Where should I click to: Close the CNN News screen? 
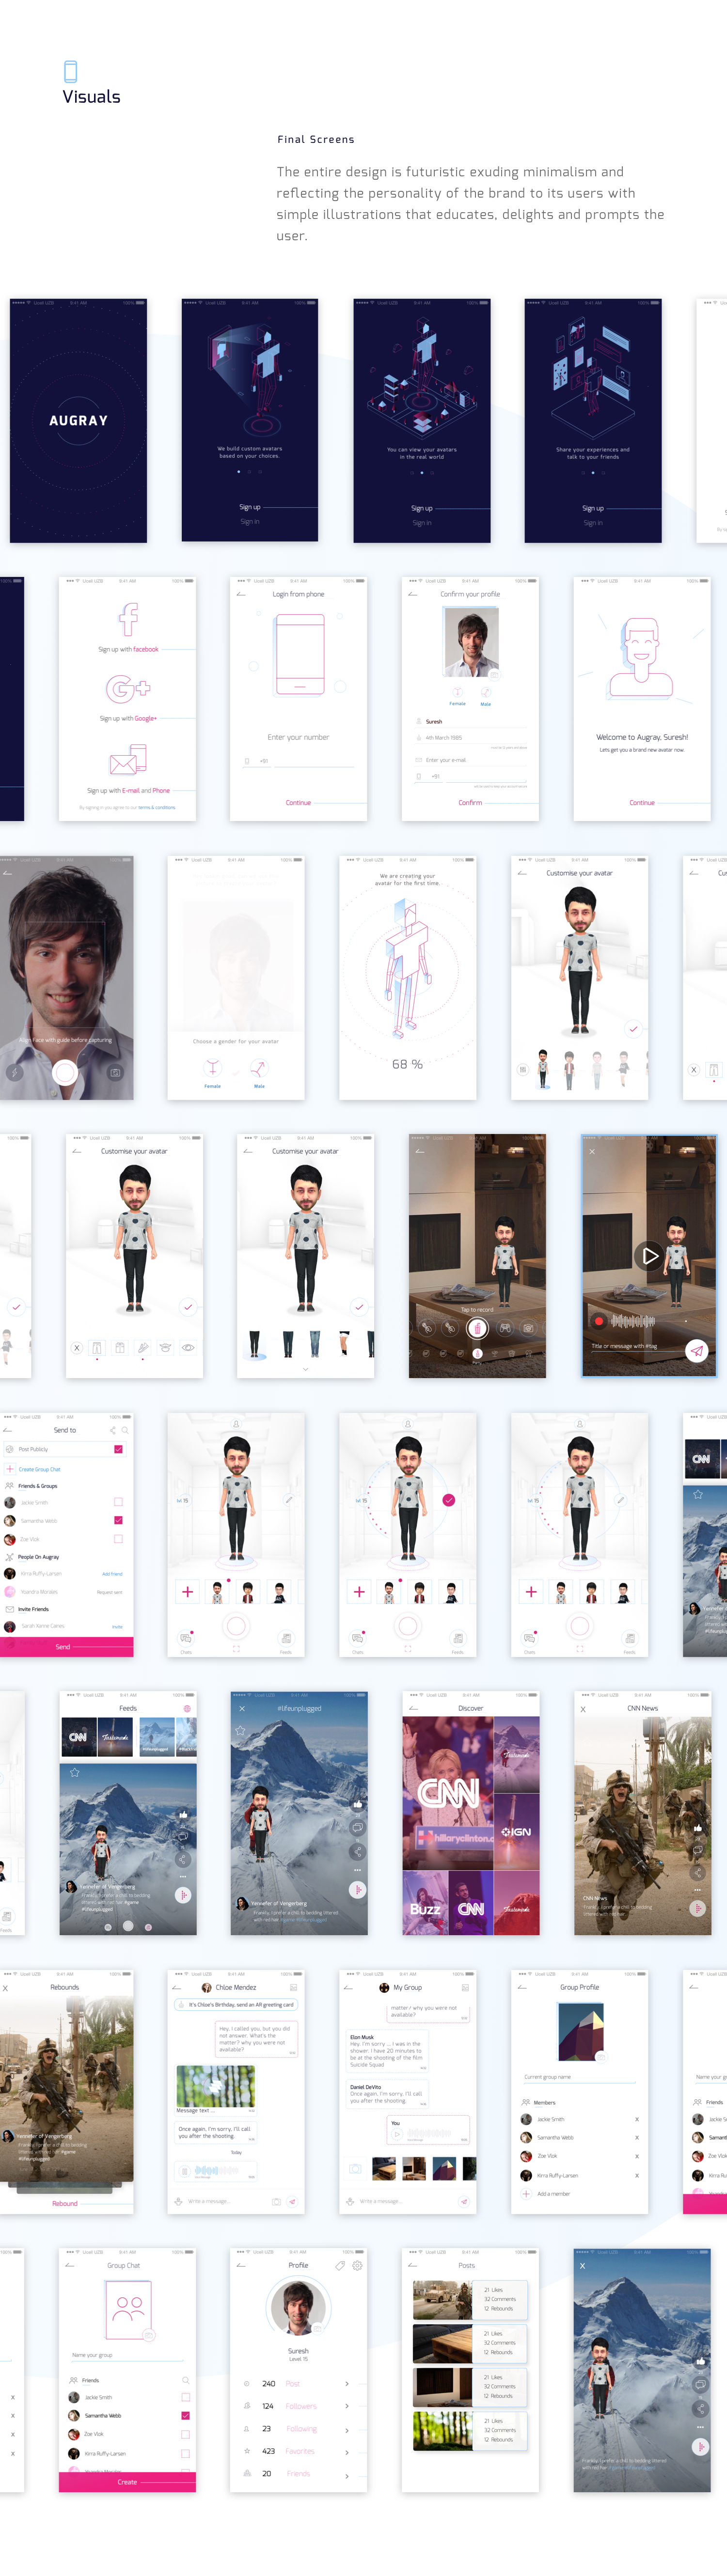pyautogui.click(x=584, y=1709)
